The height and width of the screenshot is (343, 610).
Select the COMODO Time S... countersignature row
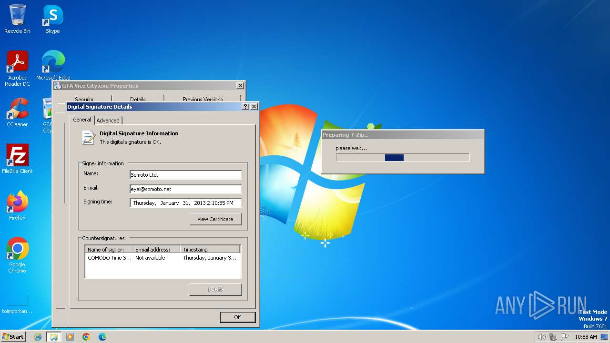tap(163, 258)
